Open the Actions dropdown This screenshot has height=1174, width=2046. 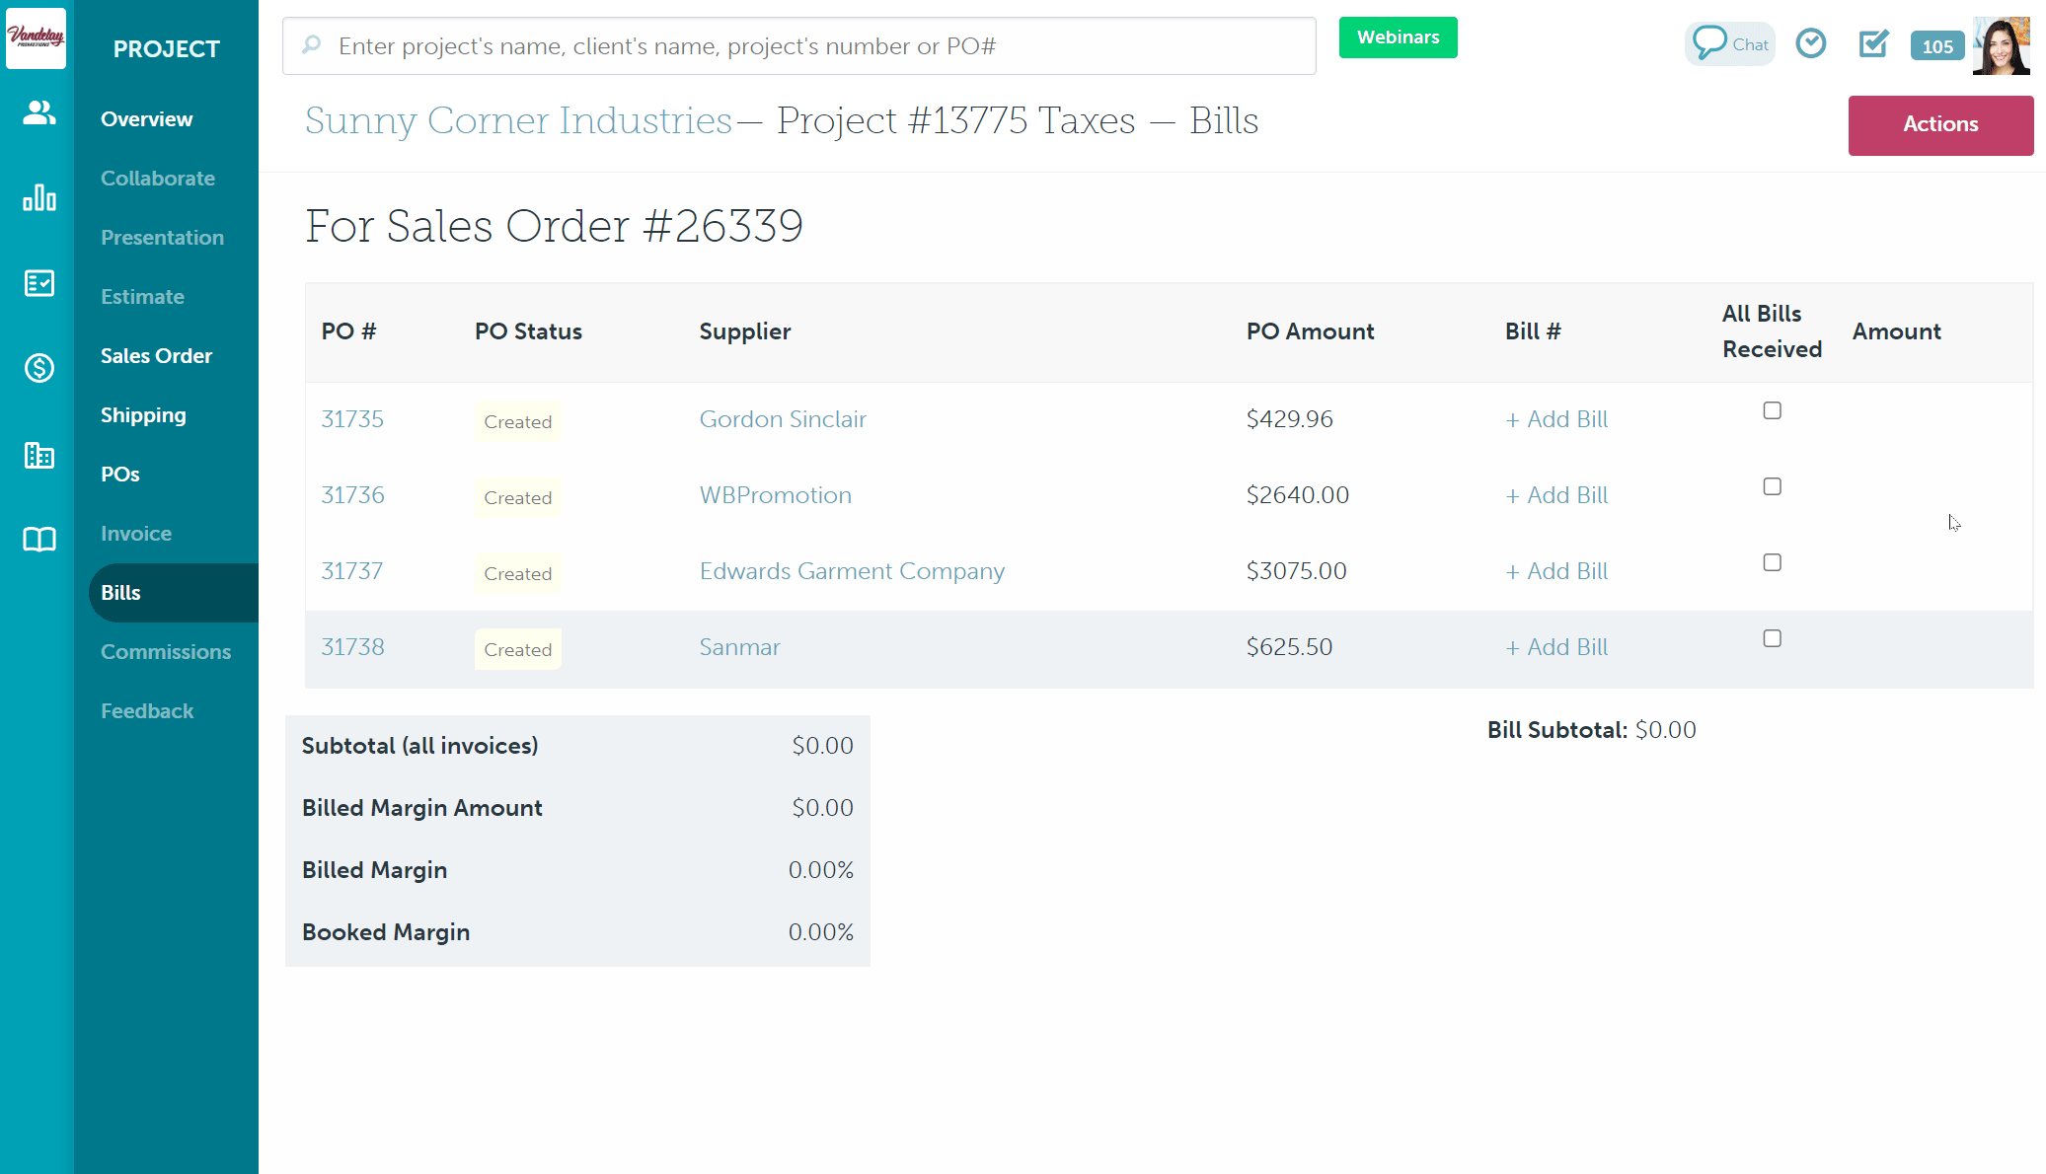coord(1939,125)
